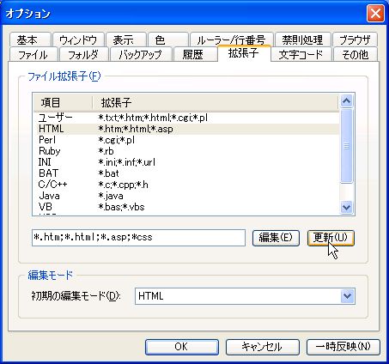The image size is (389, 364).
Task: Click the 拡張子 column header
Action: point(216,102)
